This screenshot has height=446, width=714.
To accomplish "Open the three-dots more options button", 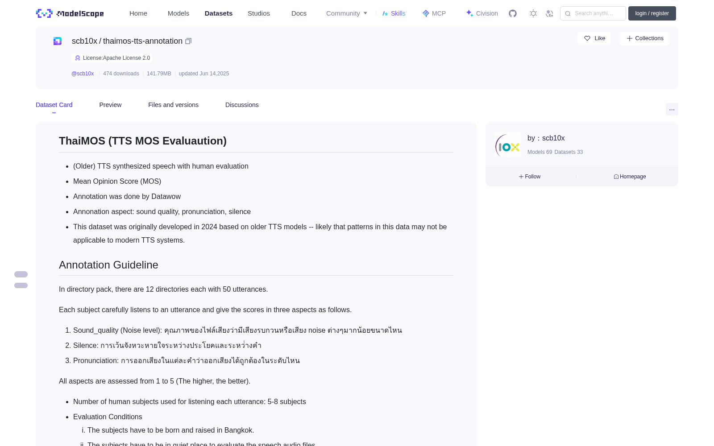I will click(672, 109).
